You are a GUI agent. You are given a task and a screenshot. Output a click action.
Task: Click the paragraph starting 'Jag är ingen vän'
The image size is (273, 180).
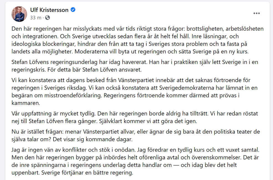tap(136, 161)
